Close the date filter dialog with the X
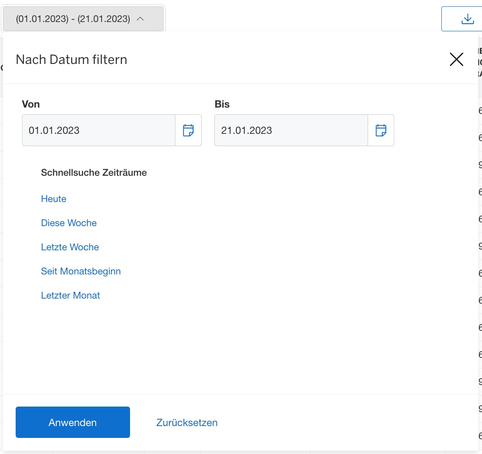 click(456, 59)
